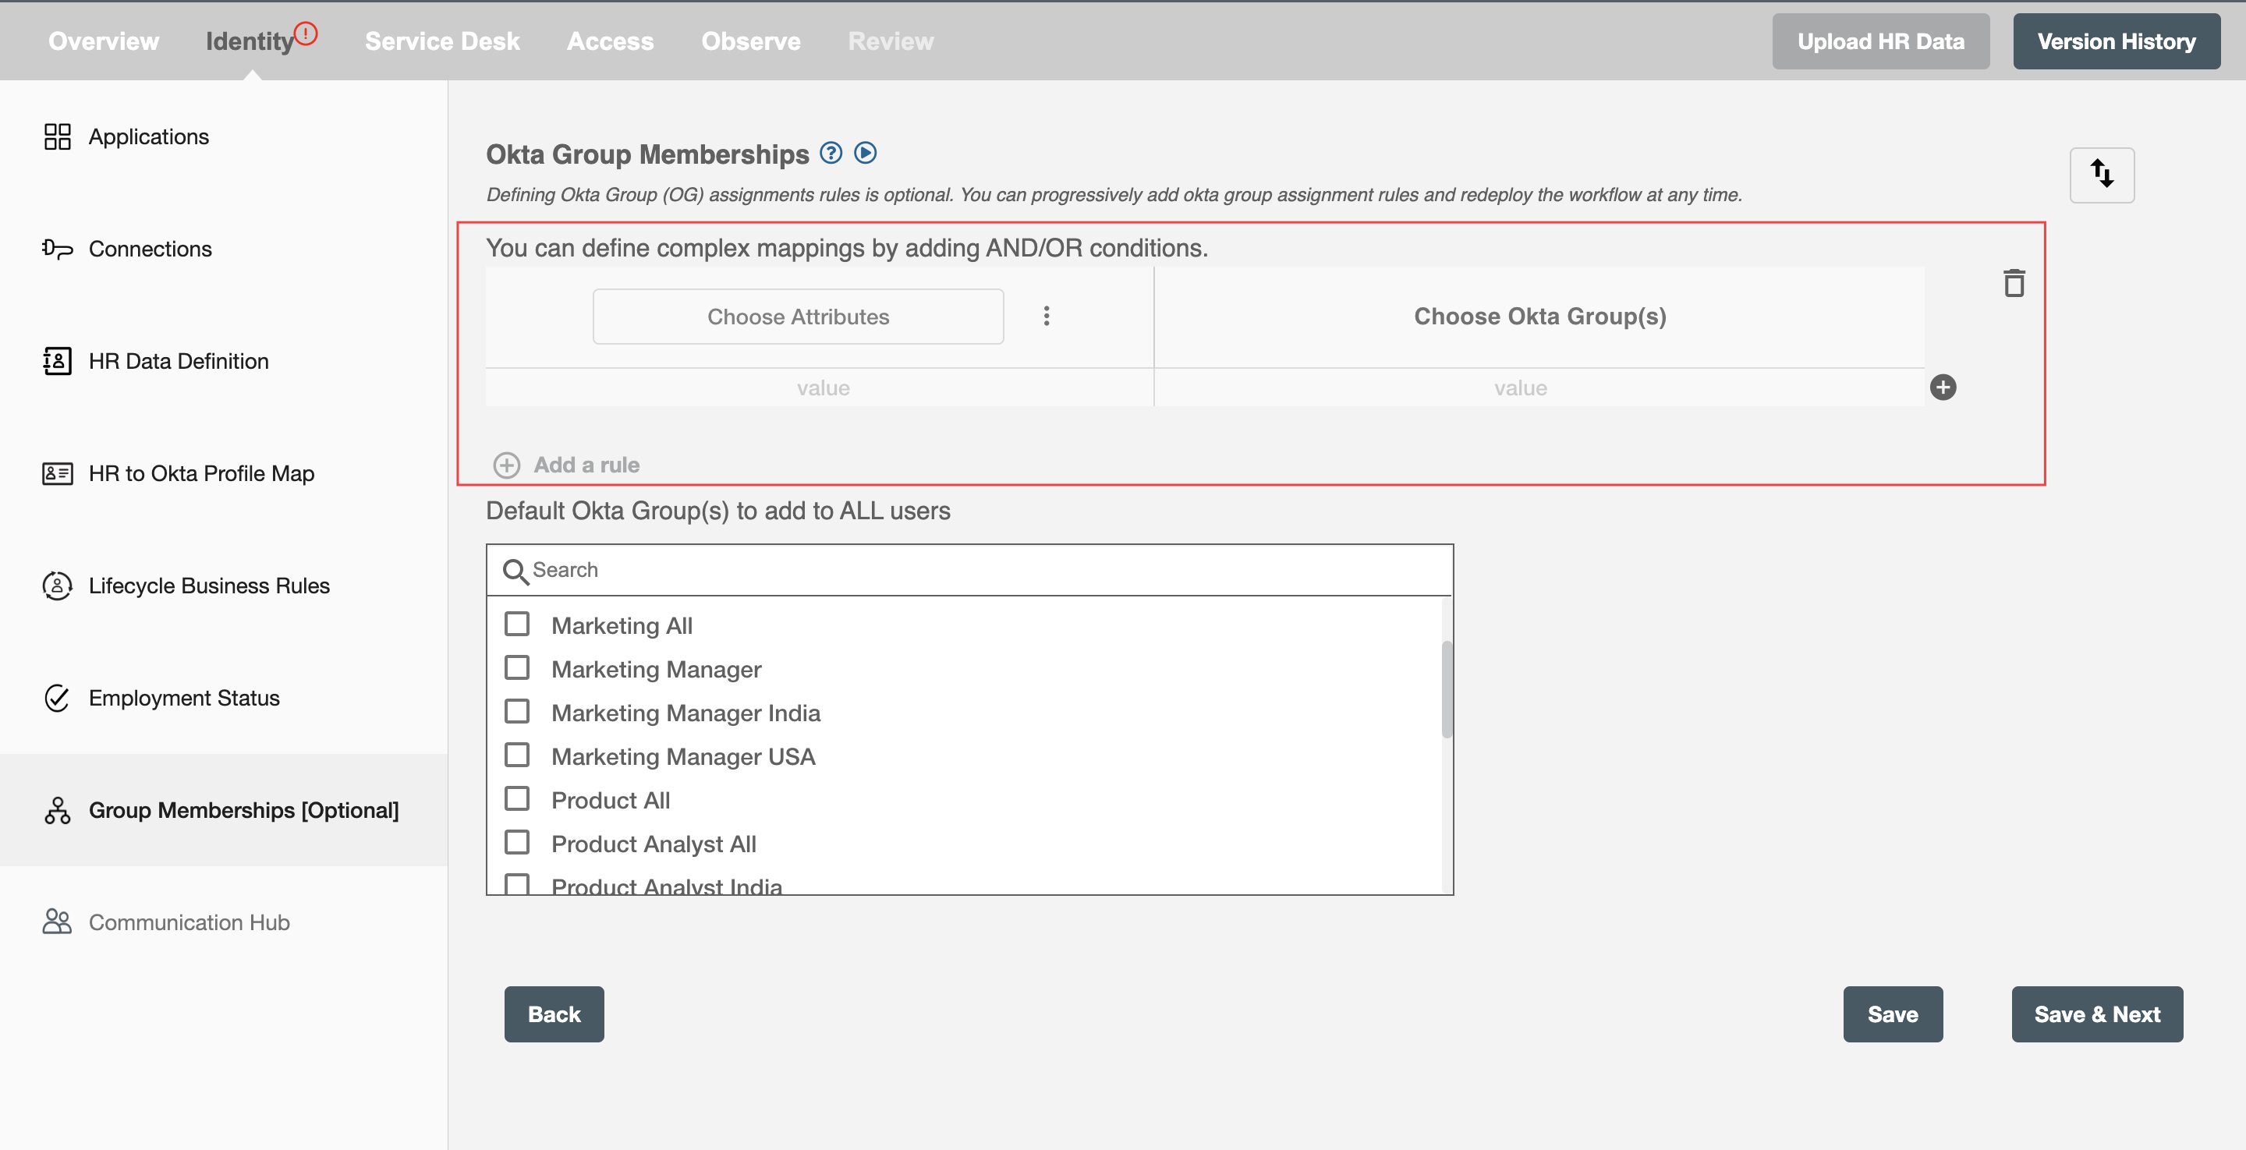Open the HR Data Definition icon
This screenshot has height=1150, width=2246.
coord(58,361)
